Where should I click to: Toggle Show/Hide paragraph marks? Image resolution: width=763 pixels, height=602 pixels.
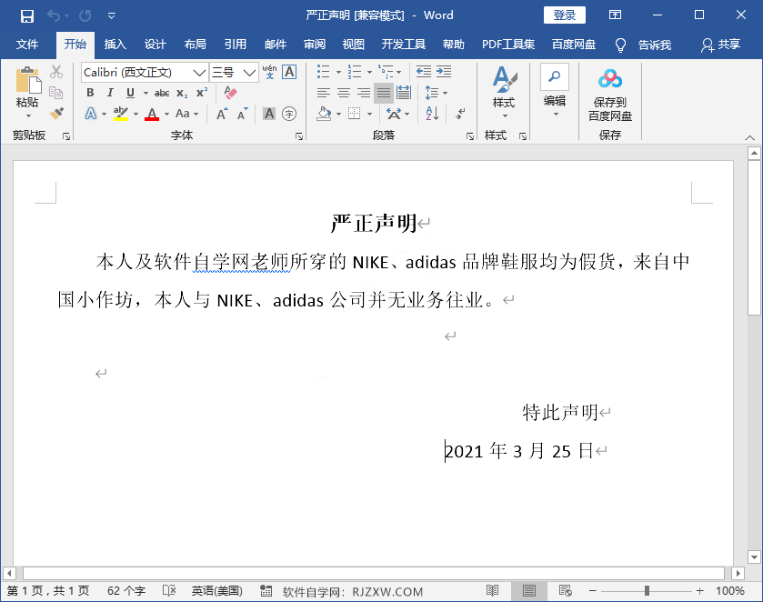point(460,114)
